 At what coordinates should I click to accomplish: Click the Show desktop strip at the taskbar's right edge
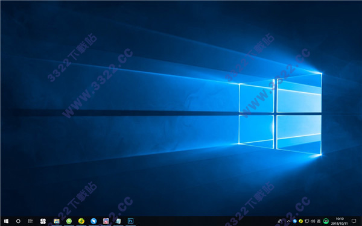point(361,221)
